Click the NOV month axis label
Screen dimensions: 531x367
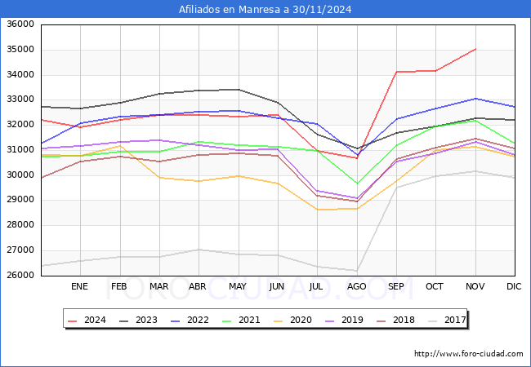click(475, 286)
